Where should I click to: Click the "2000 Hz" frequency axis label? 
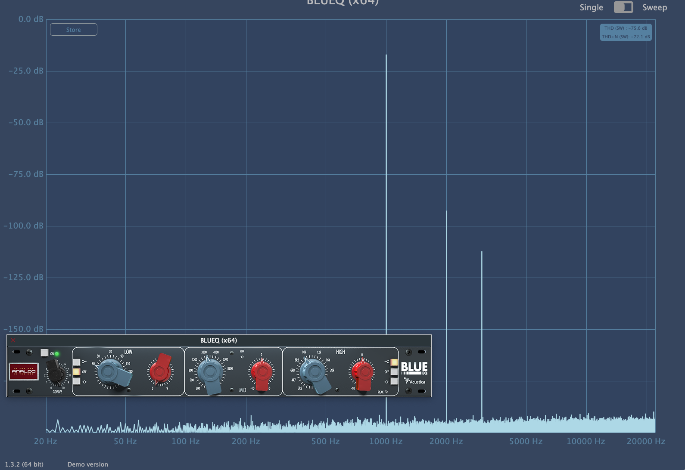coord(446,441)
